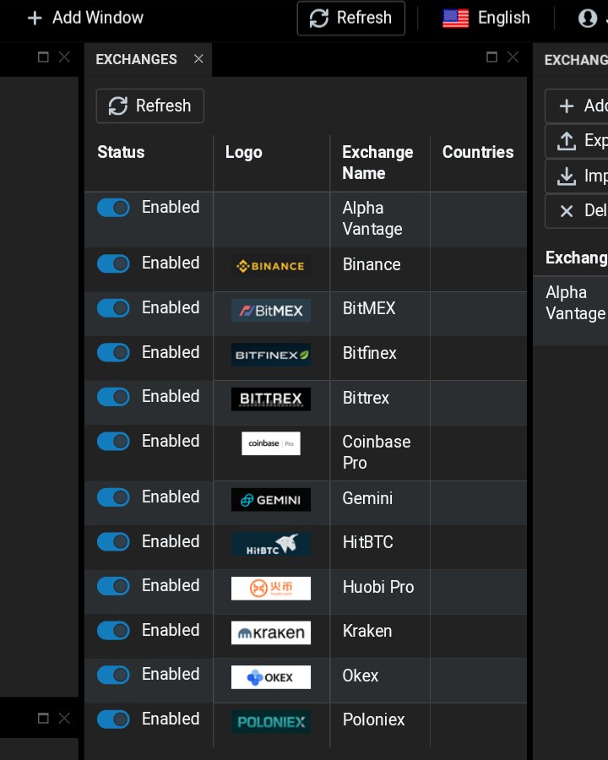Disable the BitMEX exchange switch
Screen dimensions: 608x760
[113, 307]
